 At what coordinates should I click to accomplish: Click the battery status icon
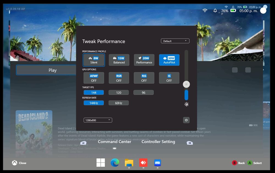point(233,10)
